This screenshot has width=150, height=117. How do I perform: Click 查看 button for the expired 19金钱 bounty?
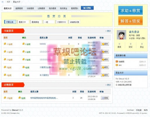point(105,98)
